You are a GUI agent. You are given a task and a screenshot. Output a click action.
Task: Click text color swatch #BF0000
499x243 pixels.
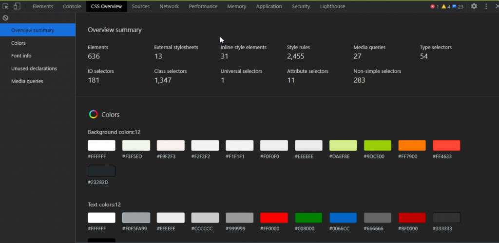point(412,218)
